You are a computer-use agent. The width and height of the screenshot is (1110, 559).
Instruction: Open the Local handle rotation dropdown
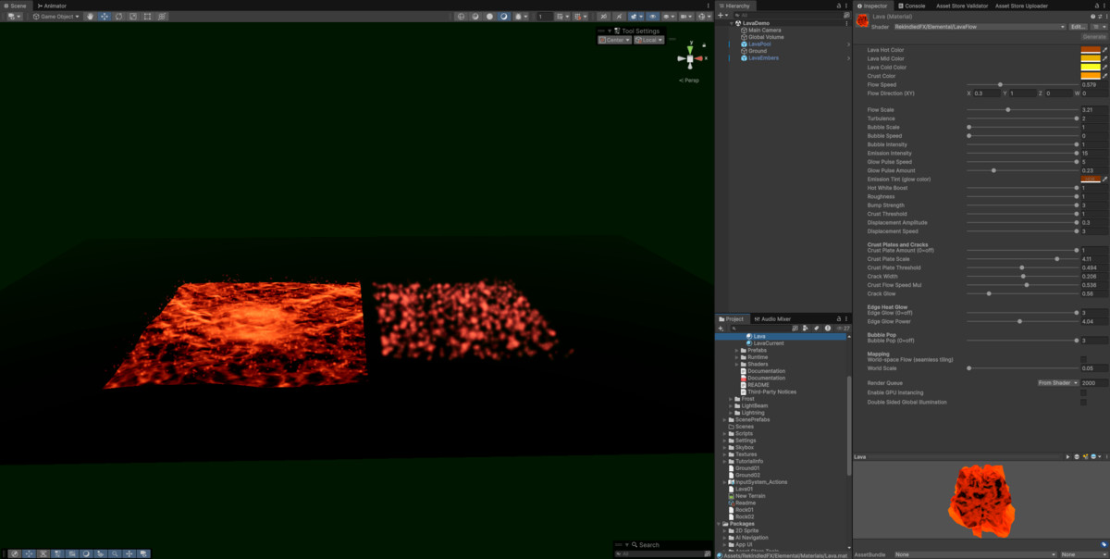tap(649, 40)
